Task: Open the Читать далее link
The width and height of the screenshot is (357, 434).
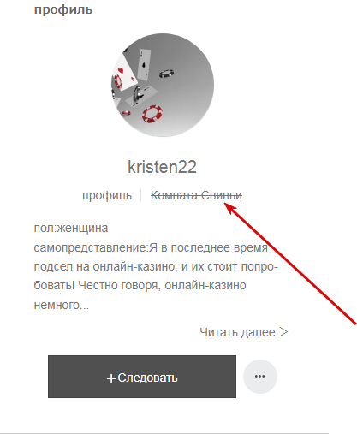Action: coord(243,332)
